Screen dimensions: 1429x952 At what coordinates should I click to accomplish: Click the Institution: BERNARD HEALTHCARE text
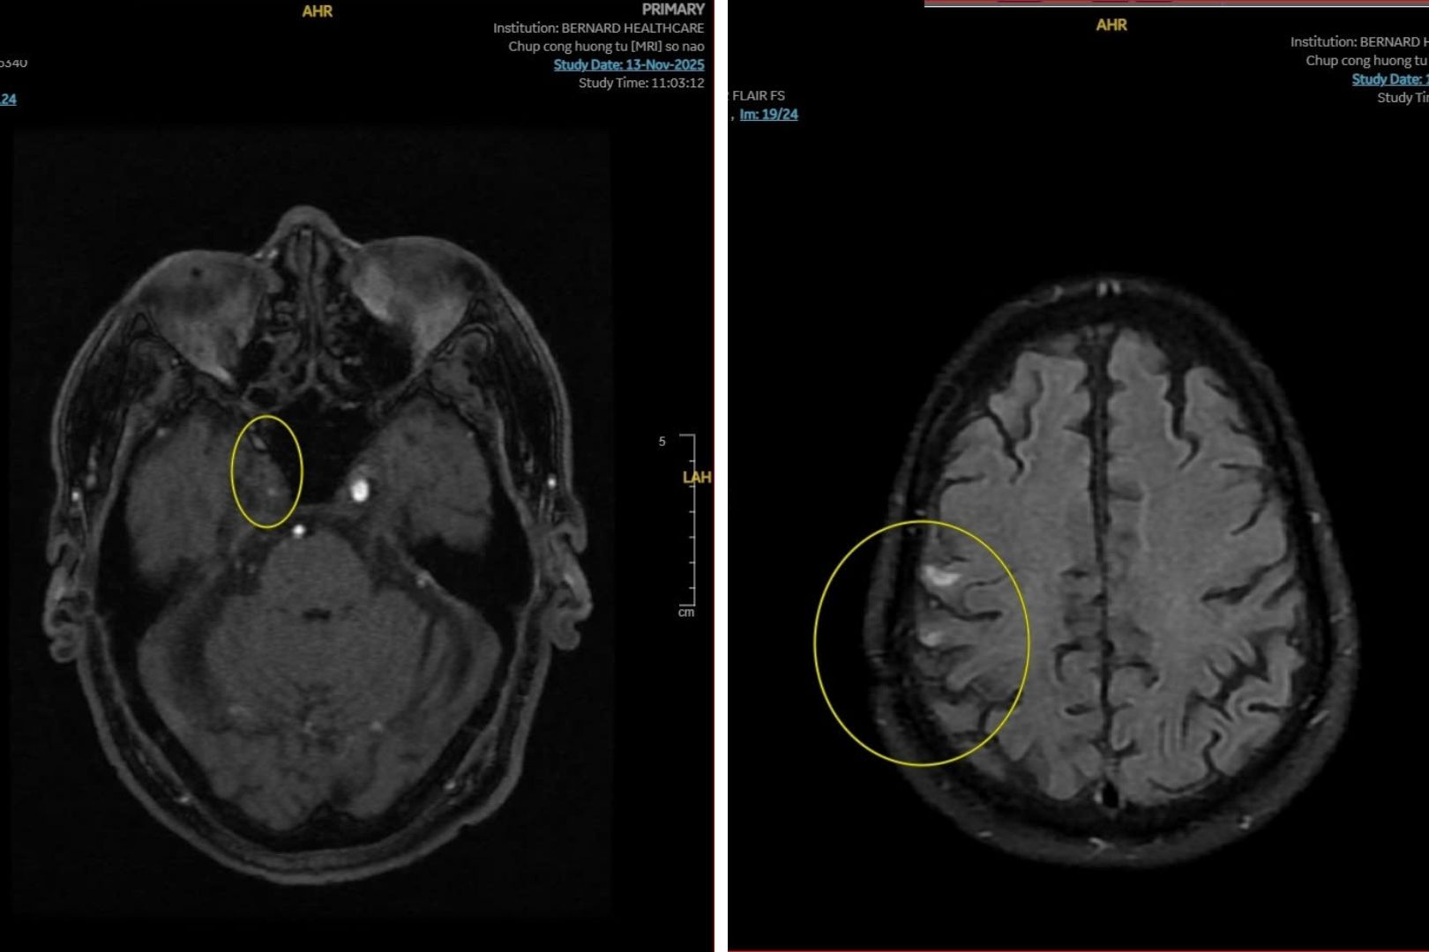click(598, 28)
